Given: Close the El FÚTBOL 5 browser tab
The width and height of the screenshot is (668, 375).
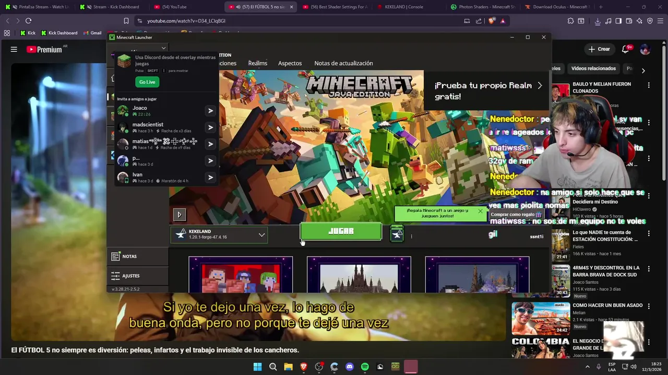Looking at the screenshot, I should [x=291, y=7].
